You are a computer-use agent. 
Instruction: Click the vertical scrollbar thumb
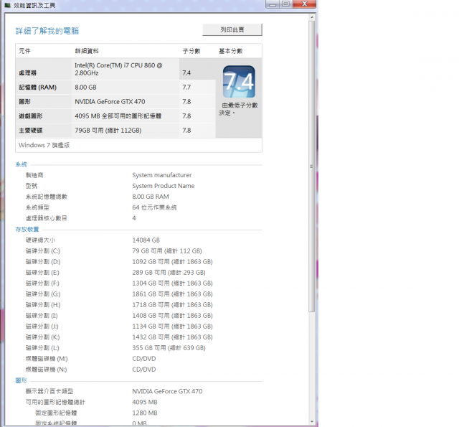tap(312, 166)
